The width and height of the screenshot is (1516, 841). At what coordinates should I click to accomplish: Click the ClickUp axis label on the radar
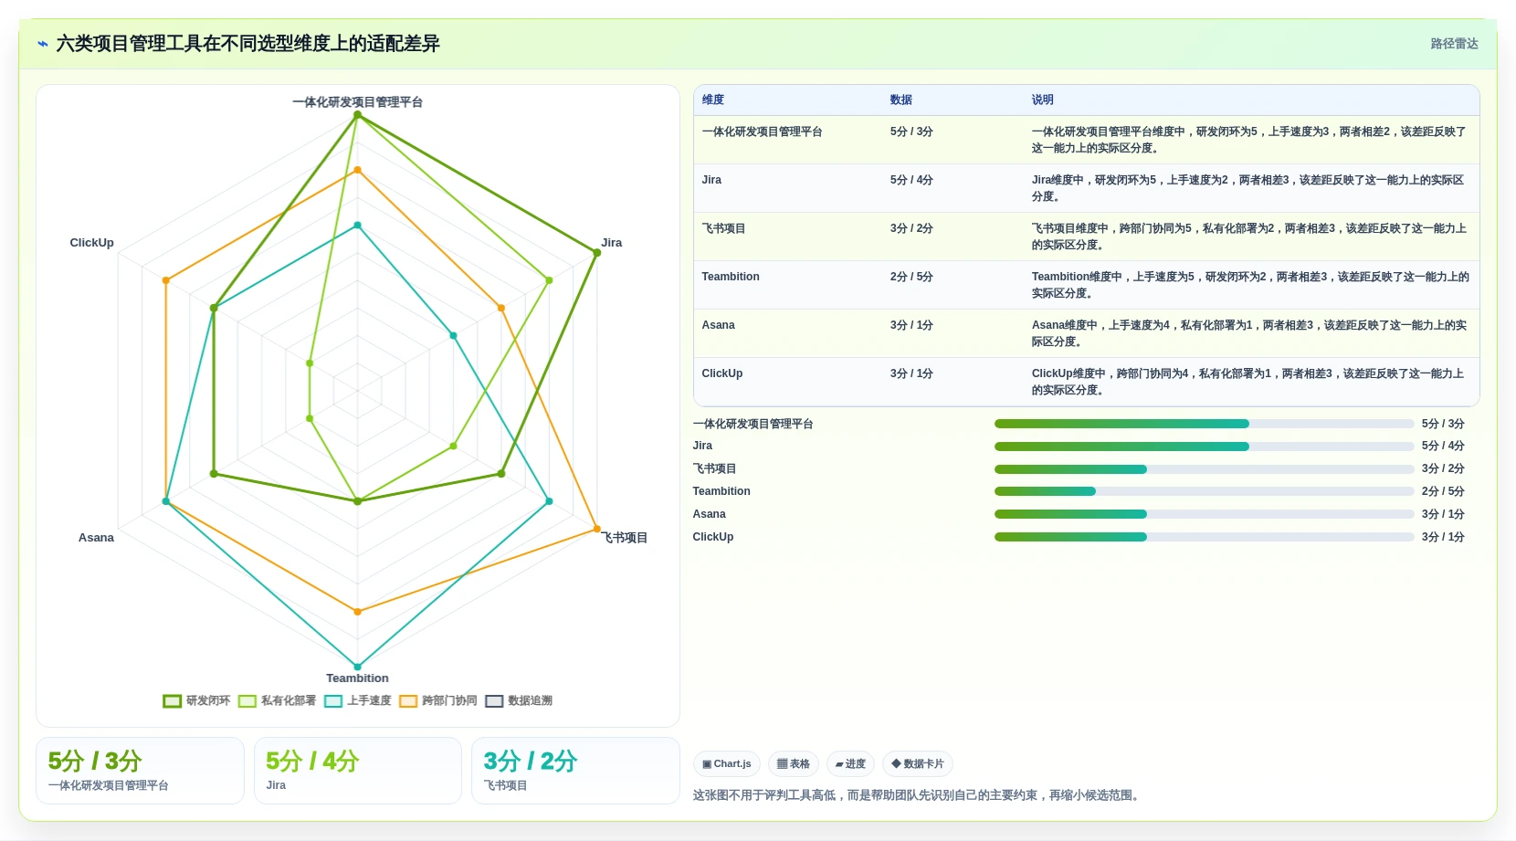click(x=91, y=243)
